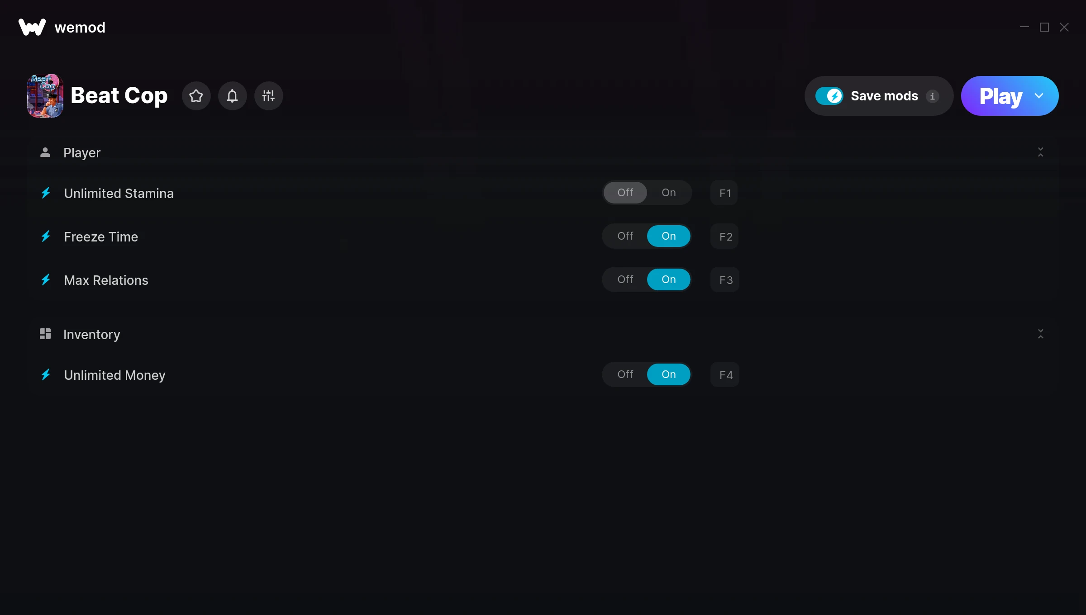Turn Off Freeze Time
Image resolution: width=1086 pixels, height=615 pixels.
click(625, 236)
